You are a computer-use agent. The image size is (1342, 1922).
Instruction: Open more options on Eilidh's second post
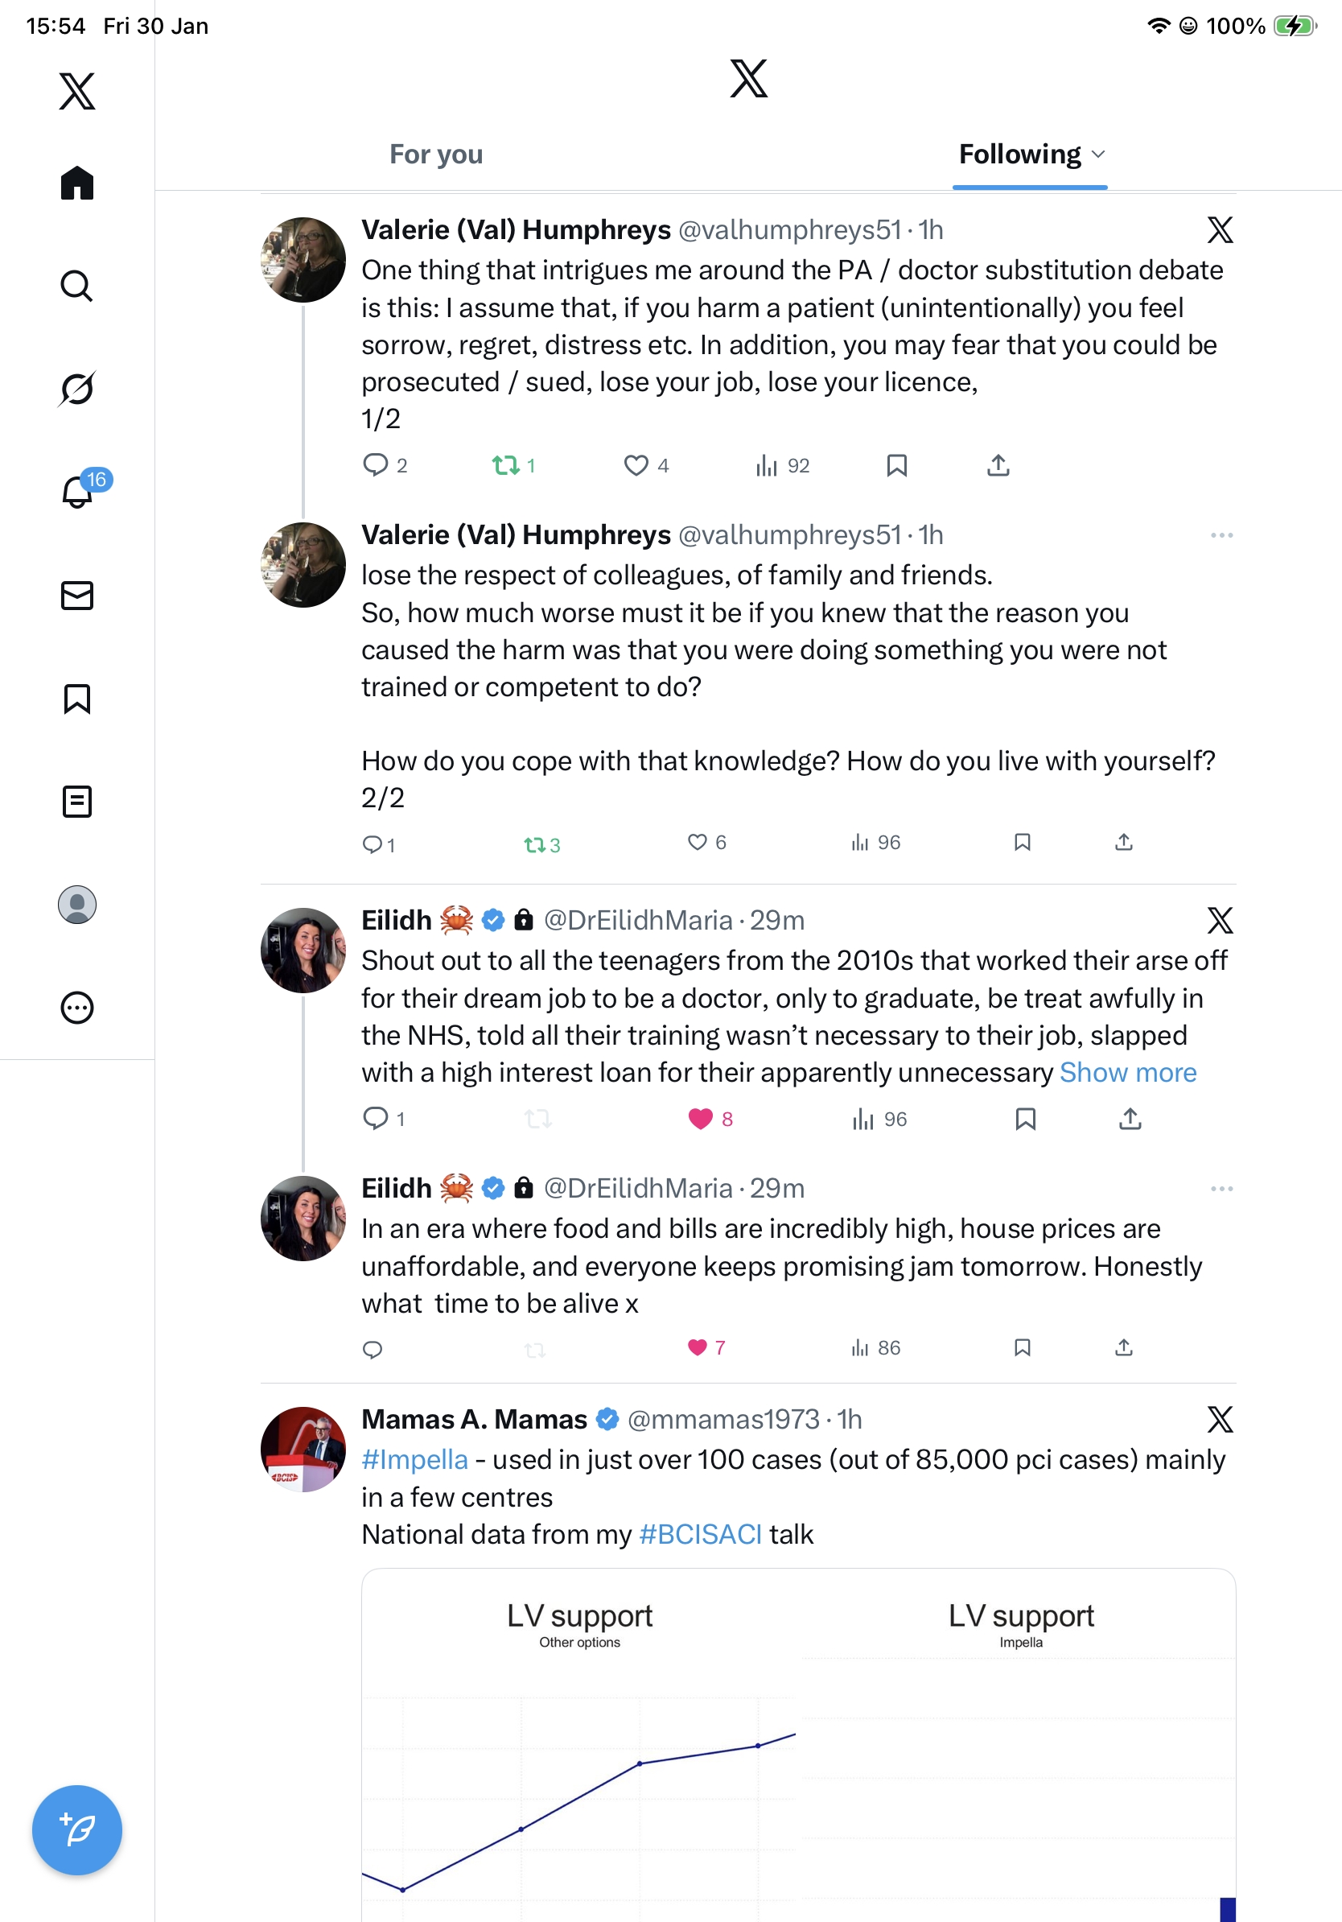tap(1221, 1189)
